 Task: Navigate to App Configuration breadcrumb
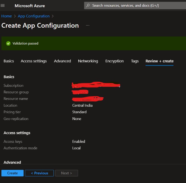pyautogui.click(x=34, y=16)
